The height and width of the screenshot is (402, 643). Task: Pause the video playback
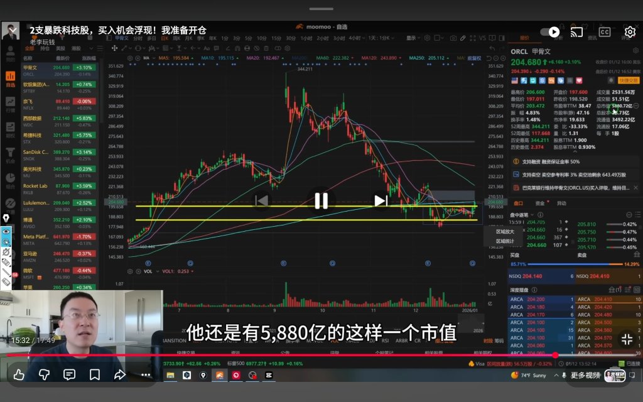[x=321, y=201]
